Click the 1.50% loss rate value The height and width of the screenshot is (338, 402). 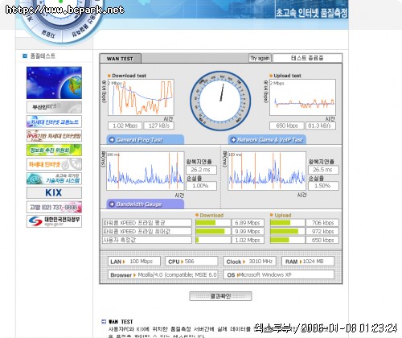pyautogui.click(x=323, y=186)
